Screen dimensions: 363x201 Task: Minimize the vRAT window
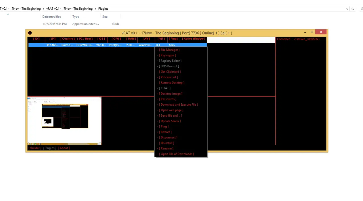[x=305, y=33]
